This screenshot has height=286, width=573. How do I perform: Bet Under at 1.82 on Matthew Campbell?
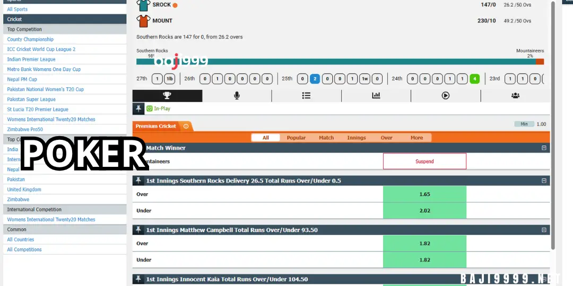424,260
